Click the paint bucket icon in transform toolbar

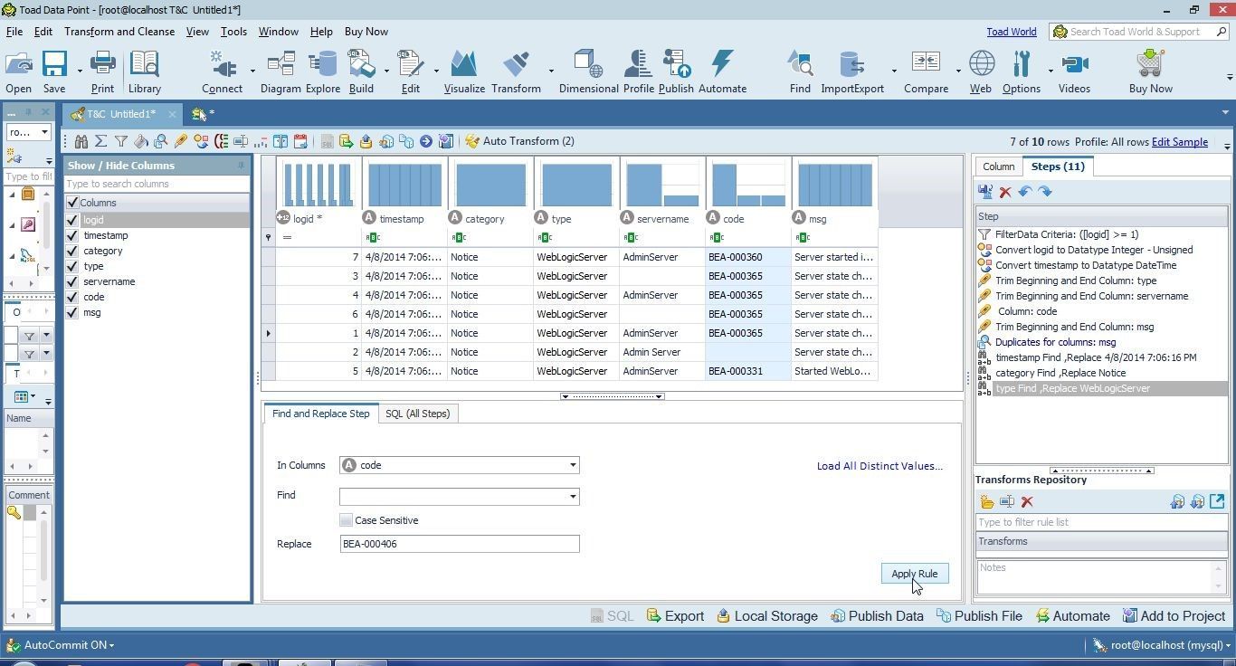(141, 141)
